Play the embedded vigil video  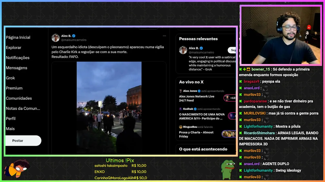pyautogui.click(x=109, y=107)
